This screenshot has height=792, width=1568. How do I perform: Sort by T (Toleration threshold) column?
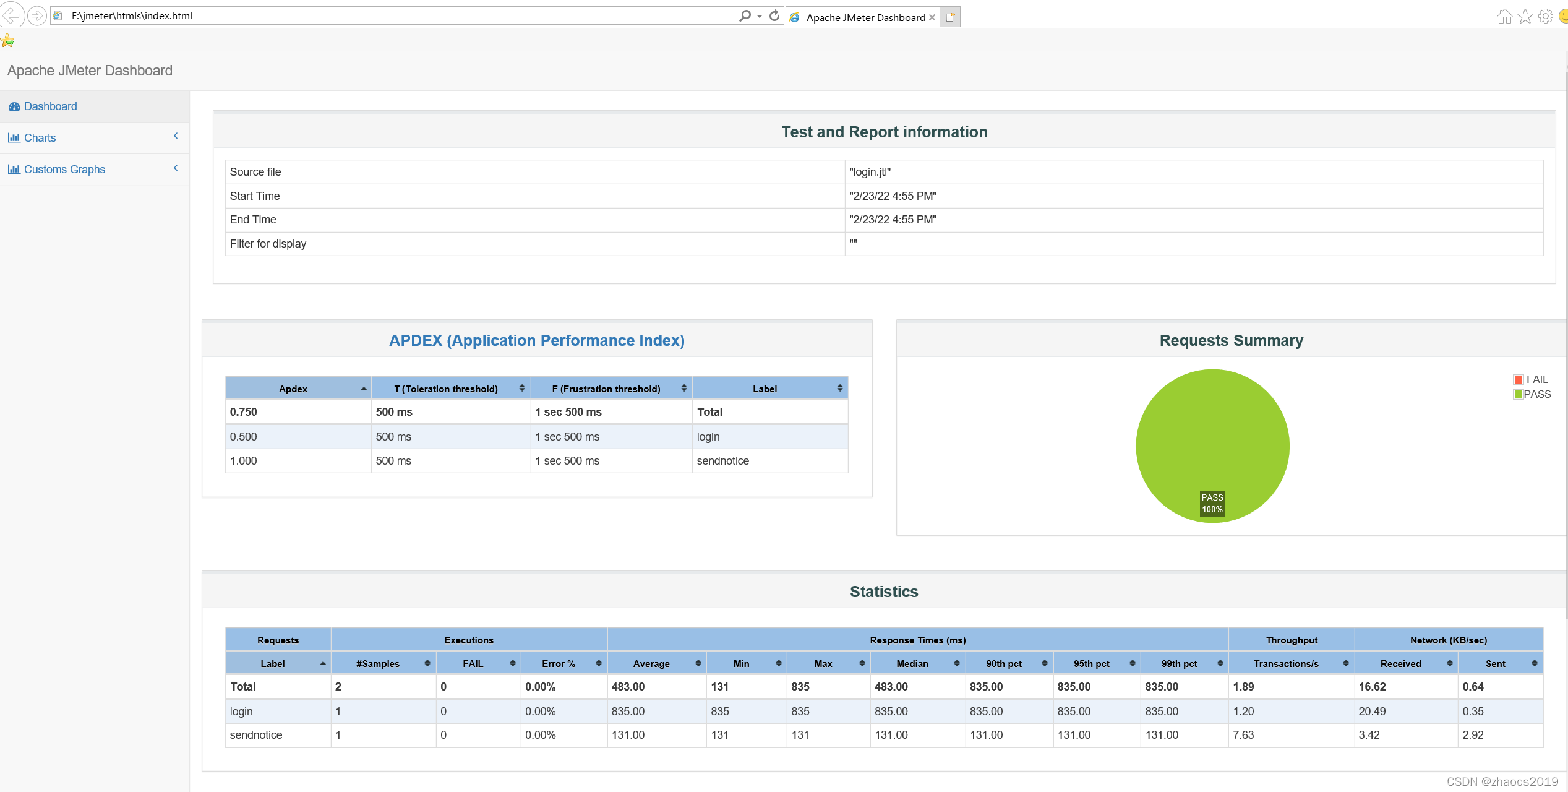click(451, 389)
